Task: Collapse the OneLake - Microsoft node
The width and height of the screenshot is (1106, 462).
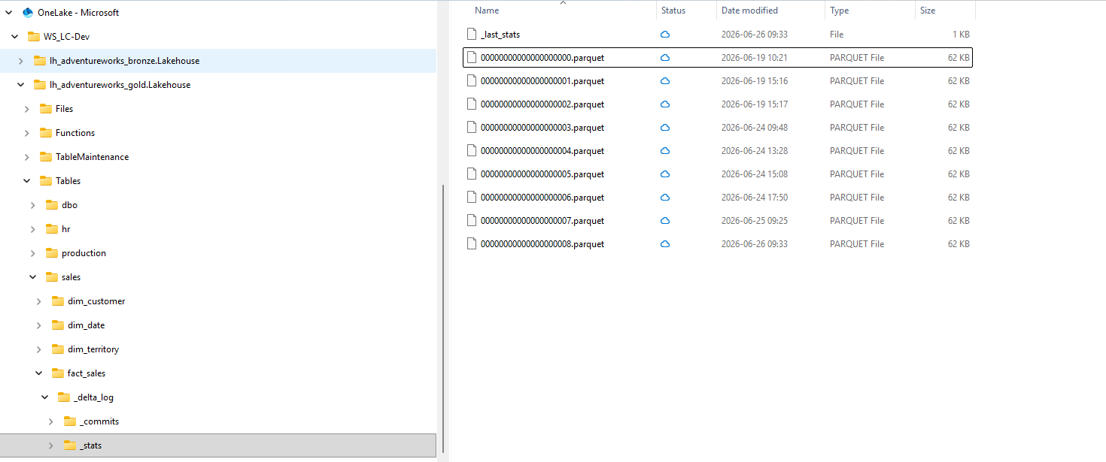Action: pyautogui.click(x=9, y=13)
